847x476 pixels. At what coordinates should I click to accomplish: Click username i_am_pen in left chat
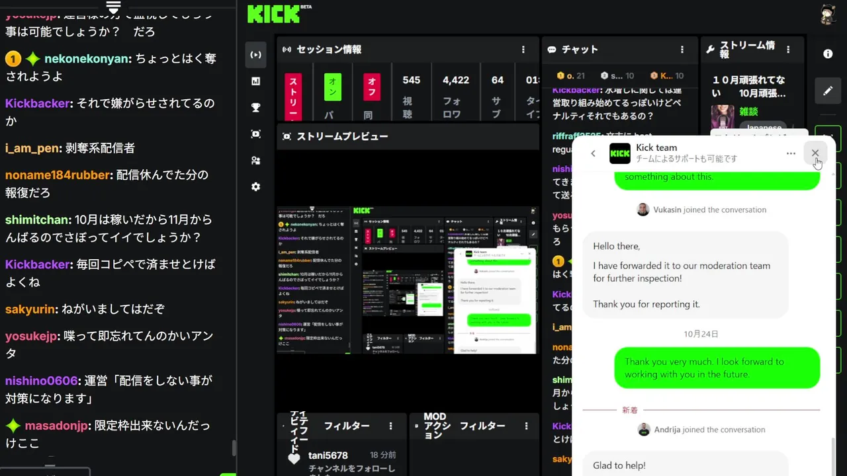(x=32, y=148)
